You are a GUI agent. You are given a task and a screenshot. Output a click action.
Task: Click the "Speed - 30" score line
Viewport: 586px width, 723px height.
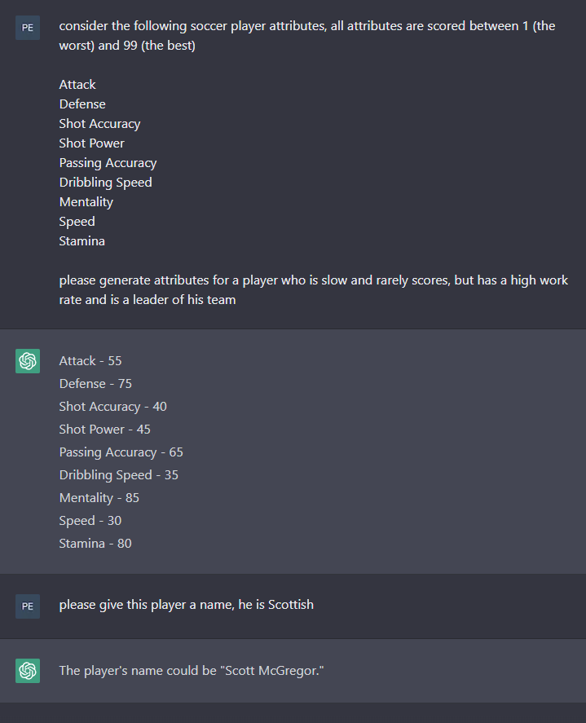click(x=90, y=521)
